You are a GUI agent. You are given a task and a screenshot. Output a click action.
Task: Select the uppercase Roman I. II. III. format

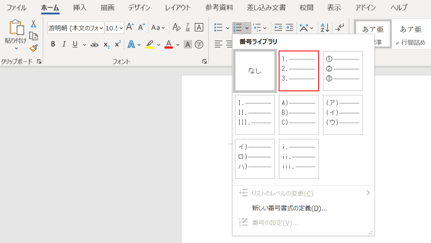coord(255,115)
